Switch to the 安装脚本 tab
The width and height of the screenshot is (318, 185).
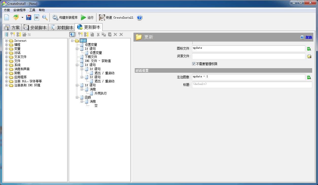click(35, 27)
